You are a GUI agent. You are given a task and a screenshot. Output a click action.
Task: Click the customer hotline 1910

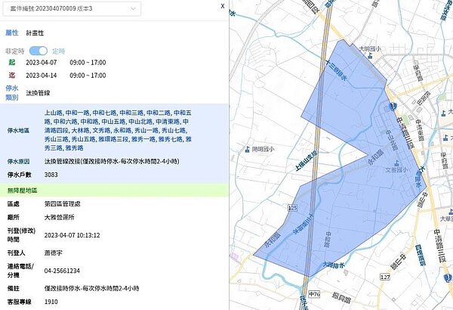coord(51,302)
